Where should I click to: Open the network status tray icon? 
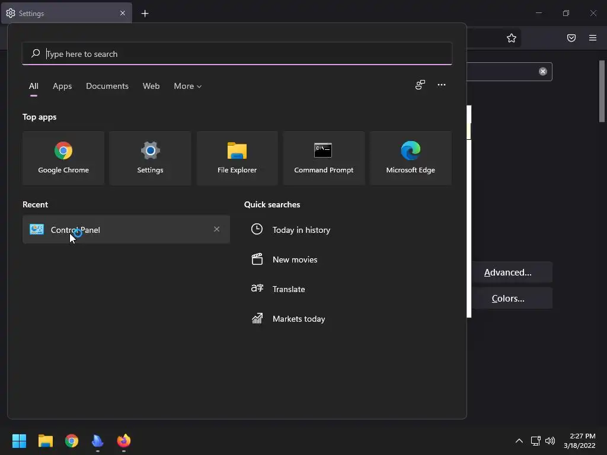point(535,441)
